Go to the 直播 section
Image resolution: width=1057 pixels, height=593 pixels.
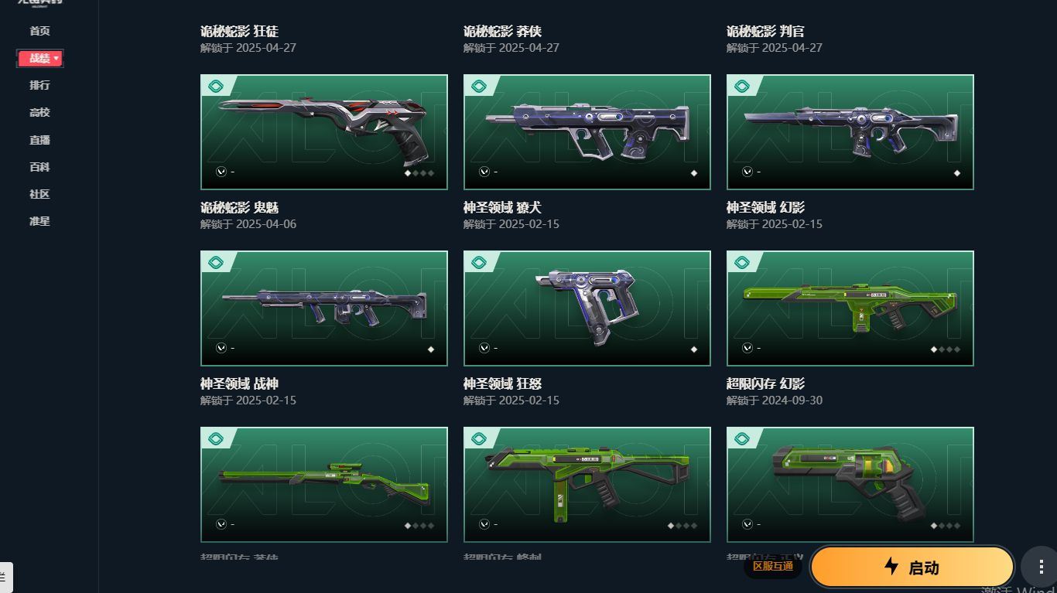39,140
